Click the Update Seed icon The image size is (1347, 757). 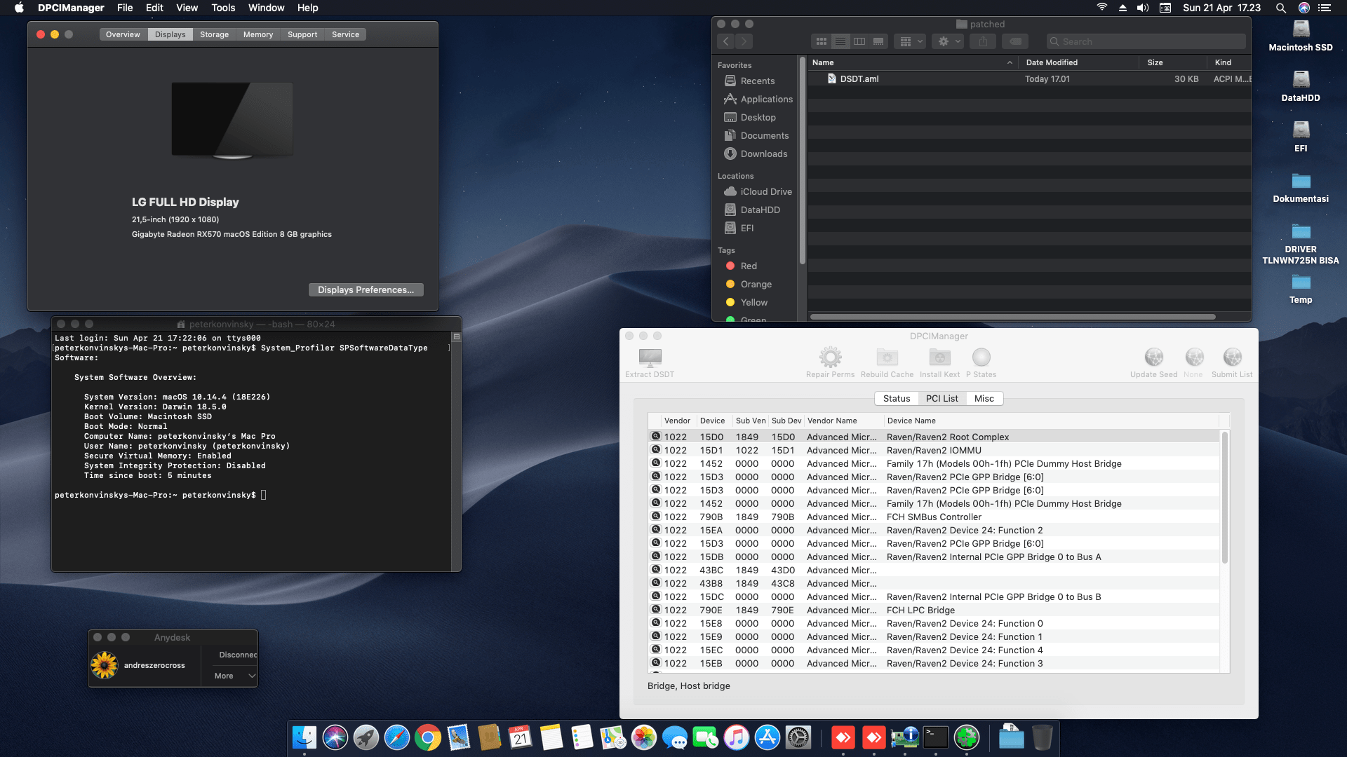click(1153, 357)
